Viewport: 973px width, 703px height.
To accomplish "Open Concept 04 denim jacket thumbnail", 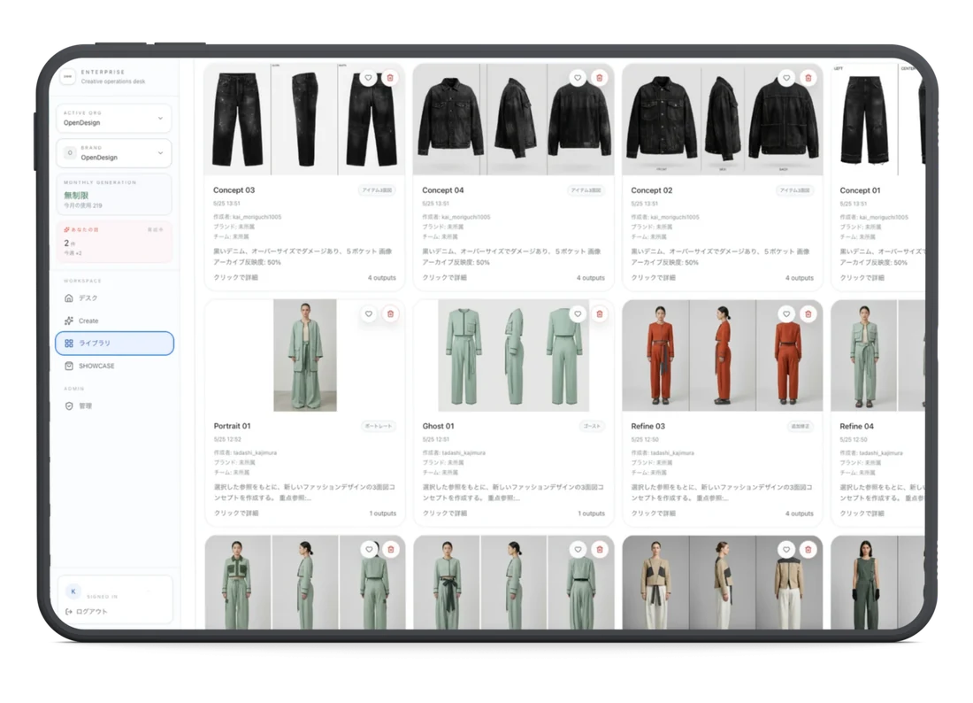I will coord(513,119).
